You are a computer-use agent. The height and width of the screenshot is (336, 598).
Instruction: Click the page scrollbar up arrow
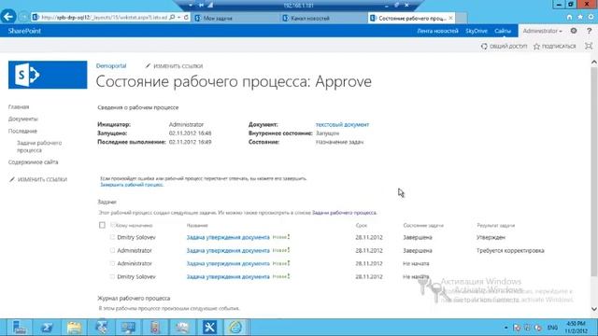tap(594, 62)
